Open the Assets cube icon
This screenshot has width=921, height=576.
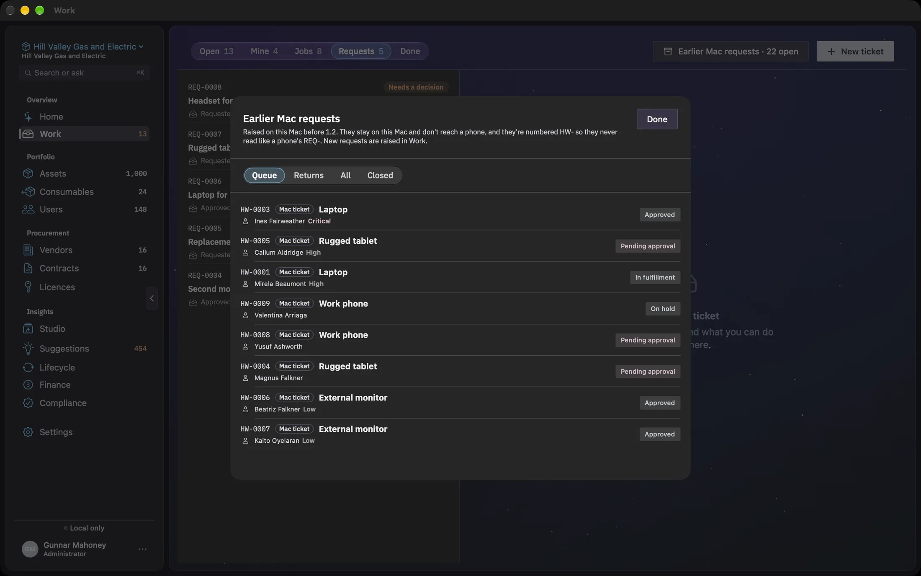point(28,173)
